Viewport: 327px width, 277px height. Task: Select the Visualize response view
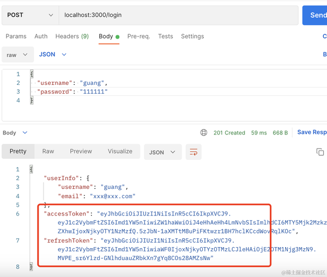click(x=120, y=151)
